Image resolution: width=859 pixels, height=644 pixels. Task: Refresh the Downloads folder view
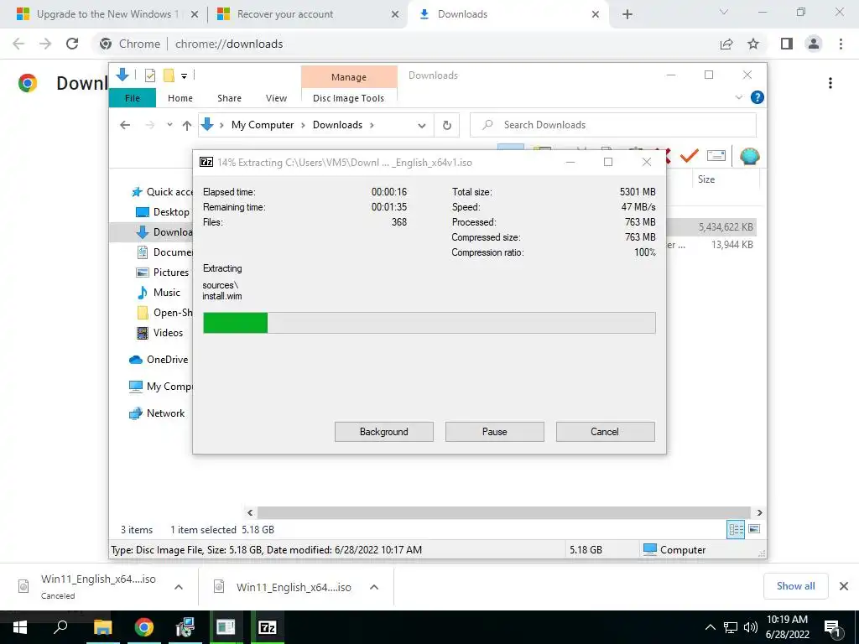pyautogui.click(x=447, y=126)
